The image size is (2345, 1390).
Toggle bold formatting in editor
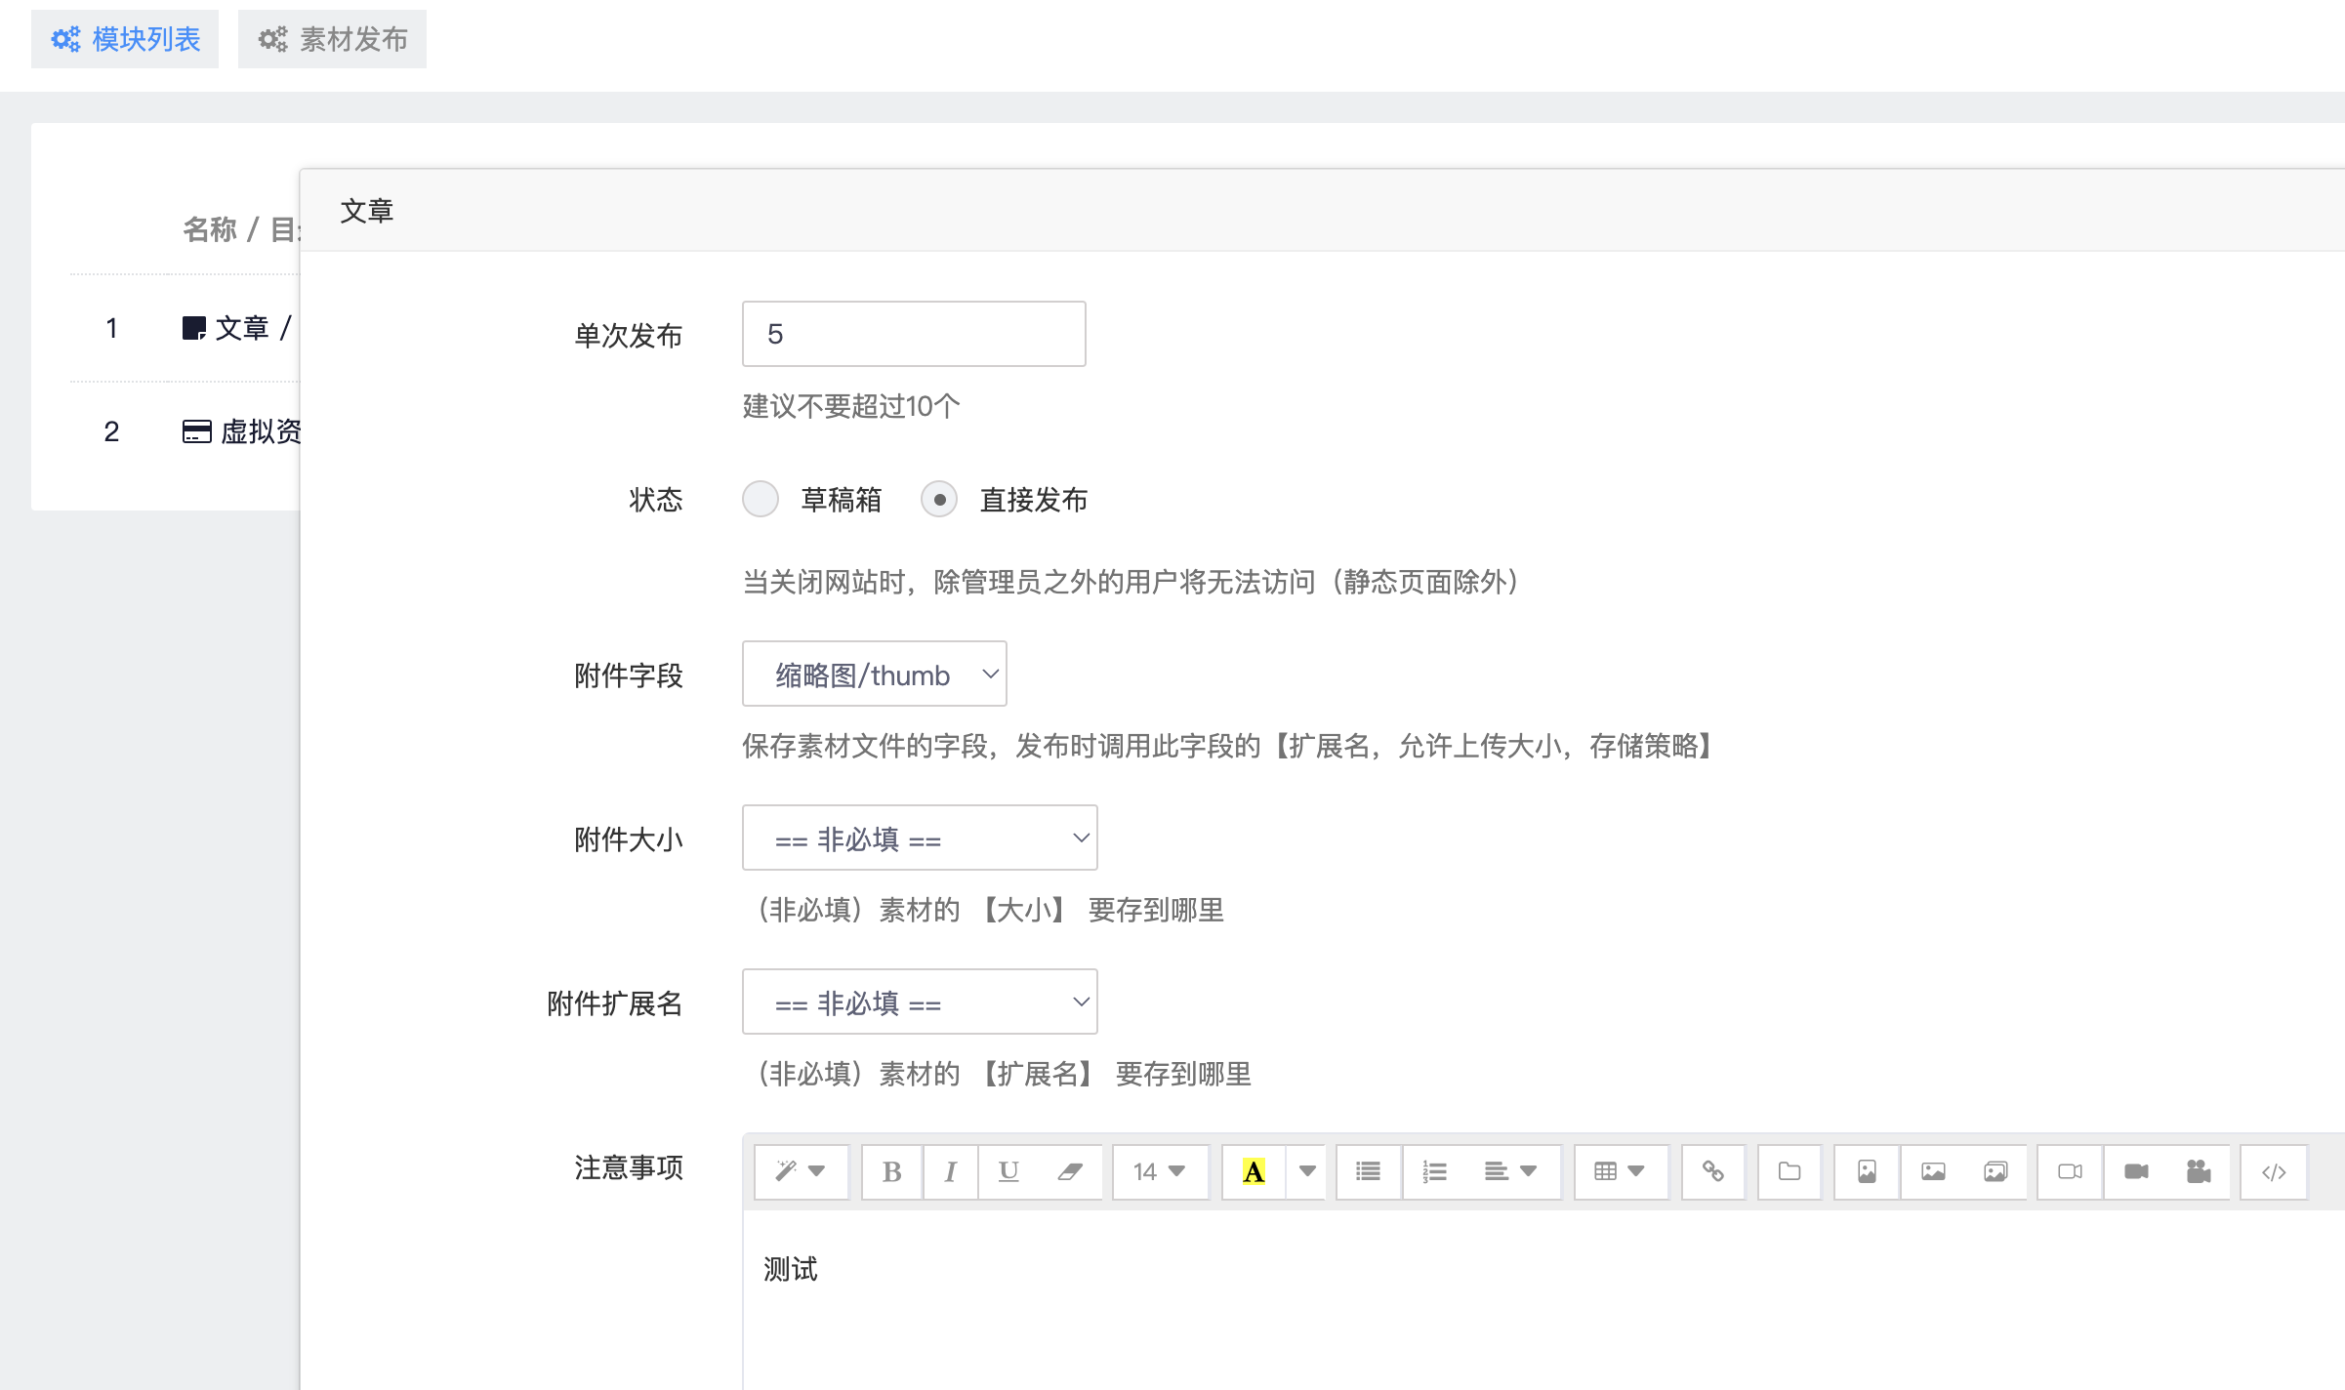891,1171
